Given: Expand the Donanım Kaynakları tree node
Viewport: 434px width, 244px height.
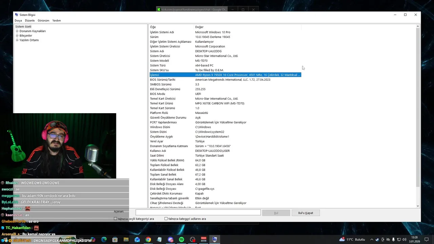Looking at the screenshot, I should point(17,31).
